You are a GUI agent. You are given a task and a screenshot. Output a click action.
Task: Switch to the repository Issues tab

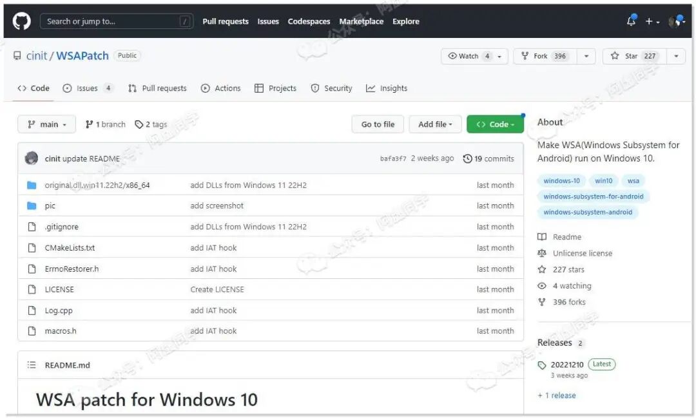point(88,88)
